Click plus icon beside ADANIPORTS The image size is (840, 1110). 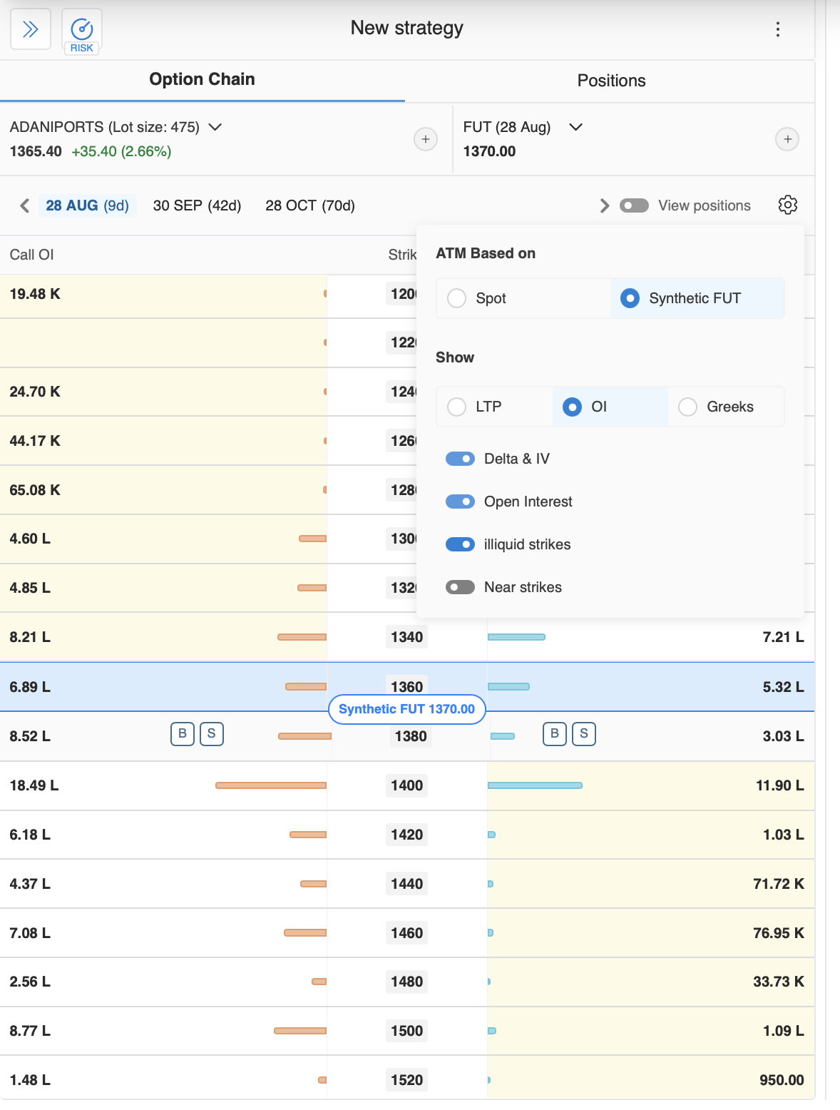coord(426,139)
